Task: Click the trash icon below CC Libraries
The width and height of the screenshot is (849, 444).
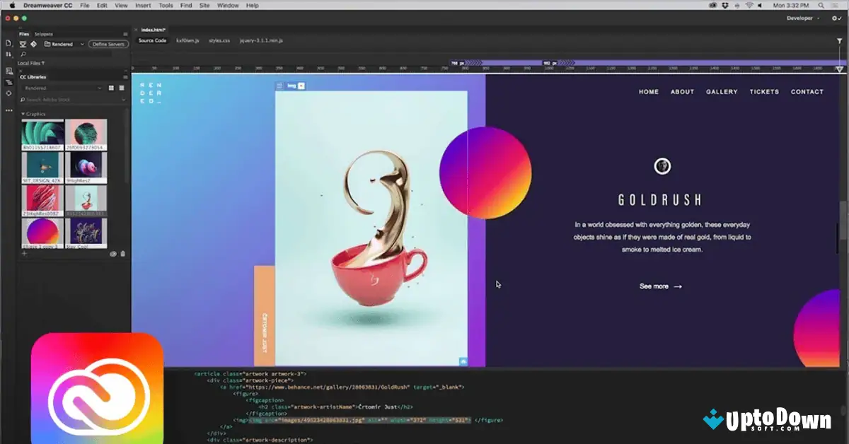Action: [122, 253]
